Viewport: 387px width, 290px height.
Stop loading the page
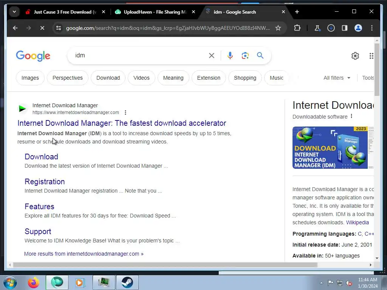click(x=42, y=28)
